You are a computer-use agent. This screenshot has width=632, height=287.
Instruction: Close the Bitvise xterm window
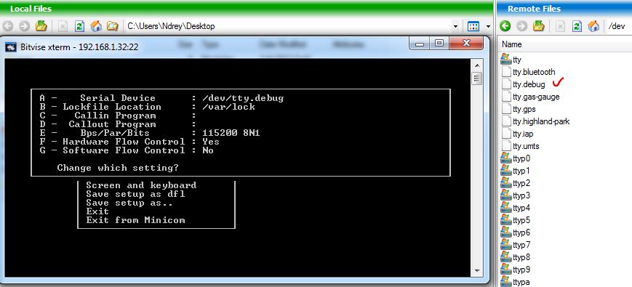click(466, 43)
